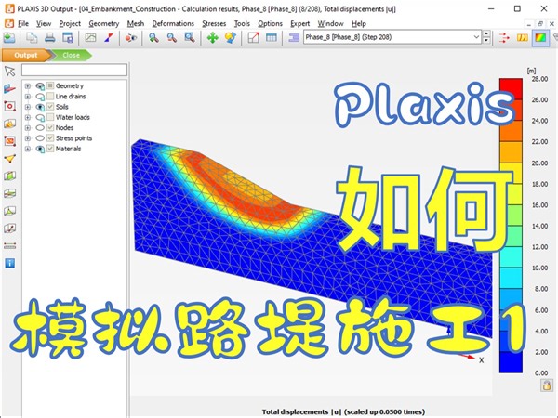Open the Deformations menu
This screenshot has width=558, height=418.
coord(173,23)
